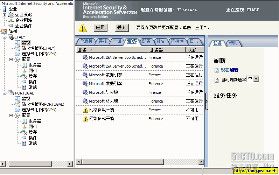Select Firenze Microsoft 数据引擎 service row

point(140,75)
